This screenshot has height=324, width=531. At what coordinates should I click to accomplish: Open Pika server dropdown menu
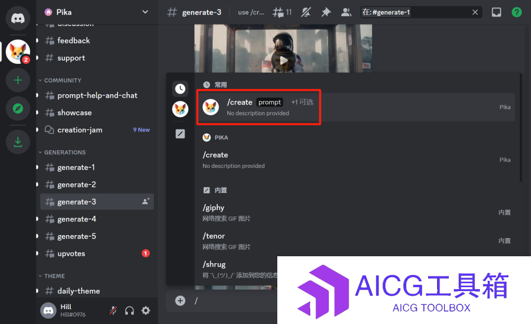tap(145, 12)
